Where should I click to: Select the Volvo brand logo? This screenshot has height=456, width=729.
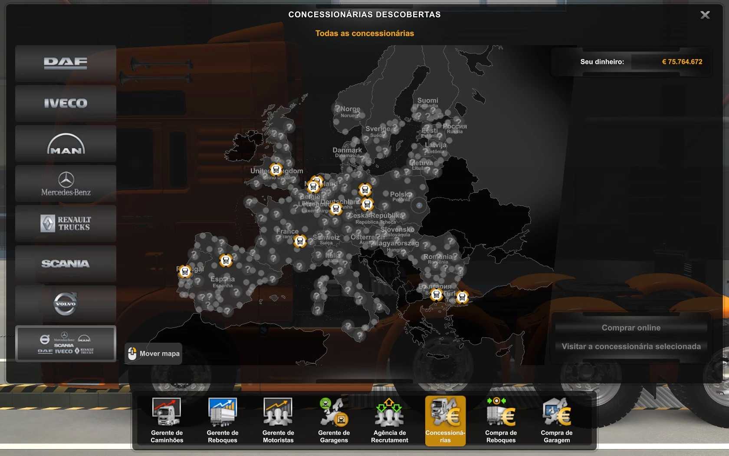point(66,304)
